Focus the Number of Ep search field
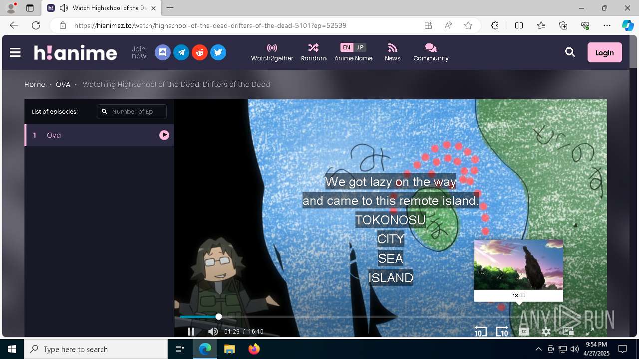The image size is (639, 359). click(x=132, y=112)
